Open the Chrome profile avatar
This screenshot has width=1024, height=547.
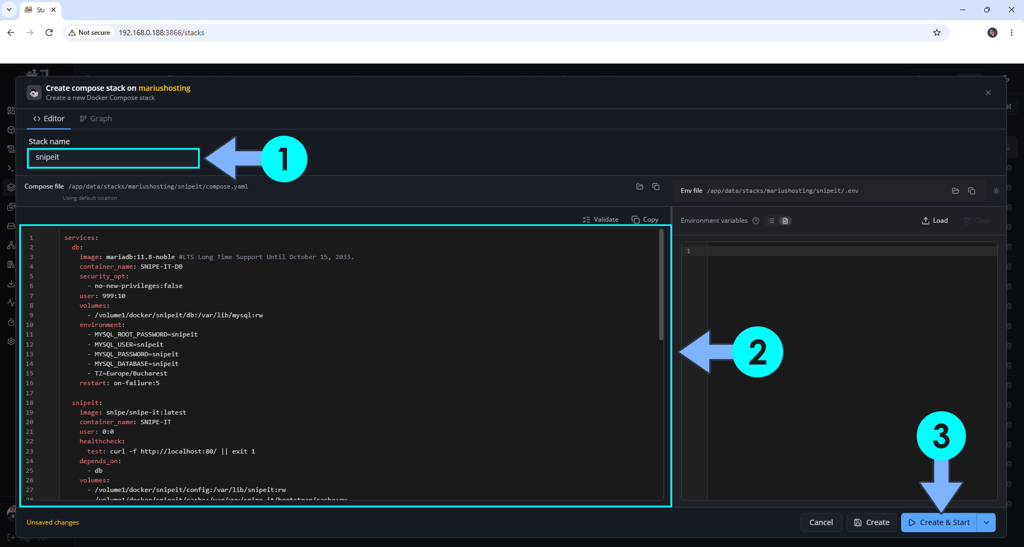(992, 33)
